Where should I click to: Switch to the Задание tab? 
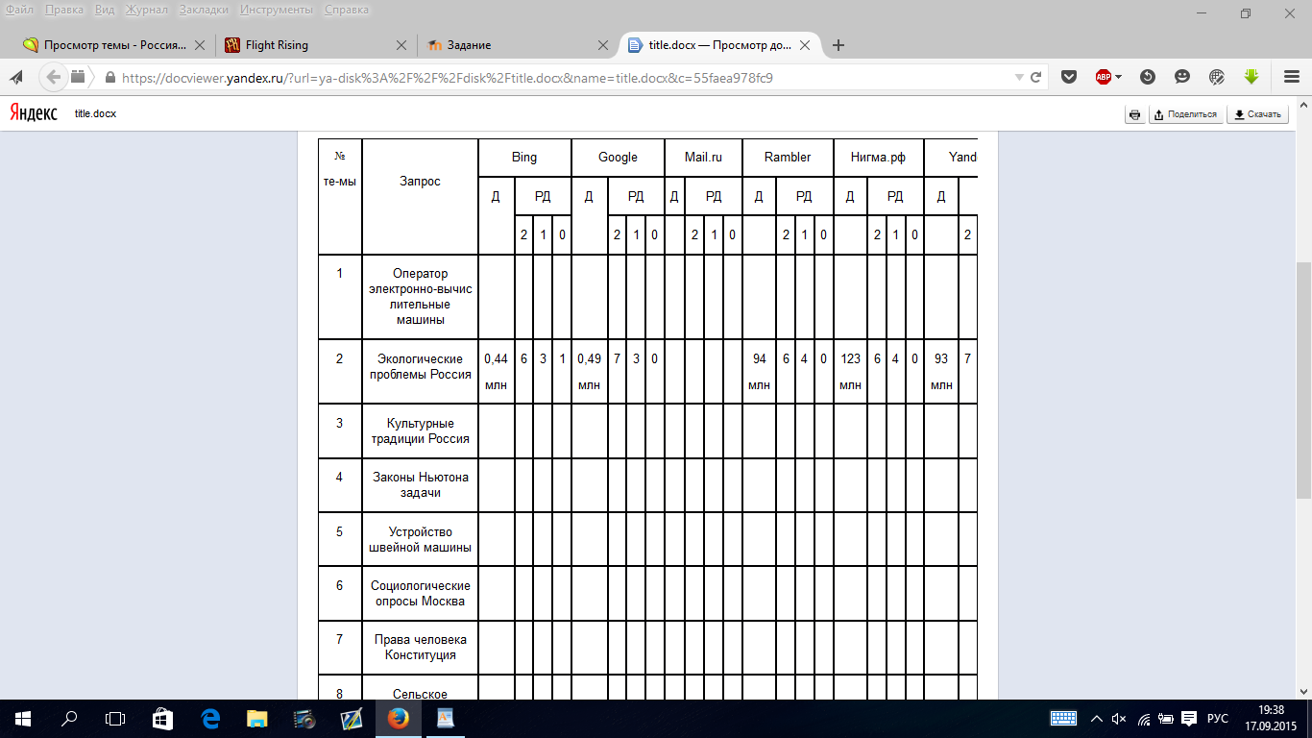pos(519,45)
